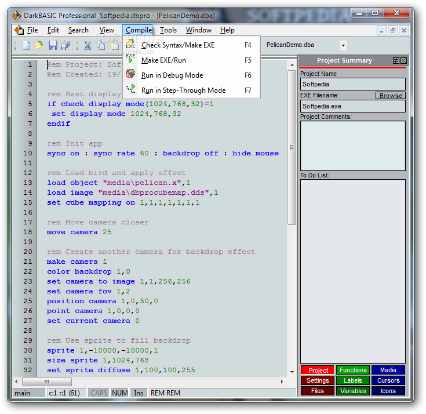Click the NUM indicator in status bar
426x414 pixels.
[x=120, y=393]
